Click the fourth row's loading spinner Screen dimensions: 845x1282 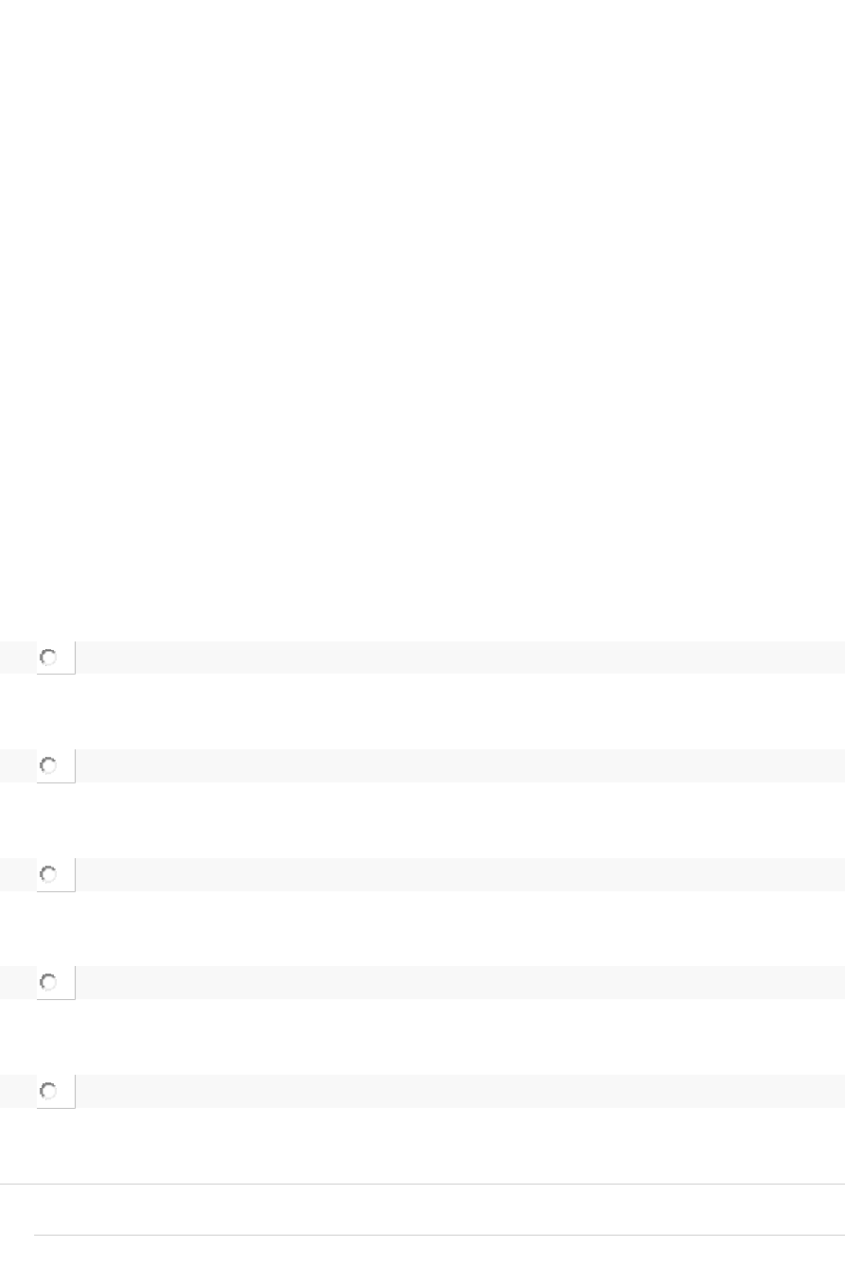49,982
